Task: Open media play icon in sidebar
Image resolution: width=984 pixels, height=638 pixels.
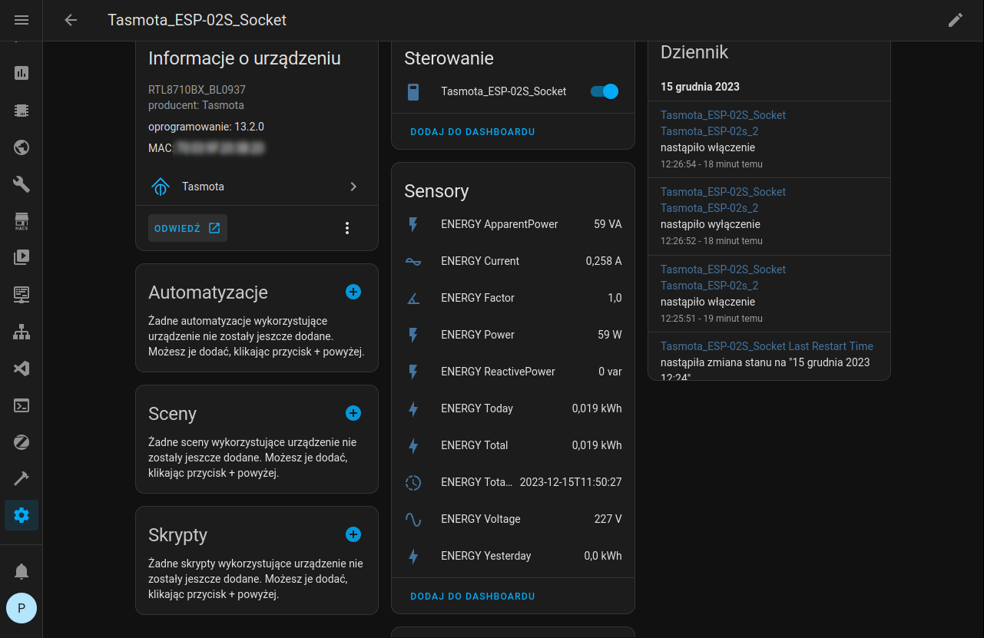Action: (x=22, y=258)
